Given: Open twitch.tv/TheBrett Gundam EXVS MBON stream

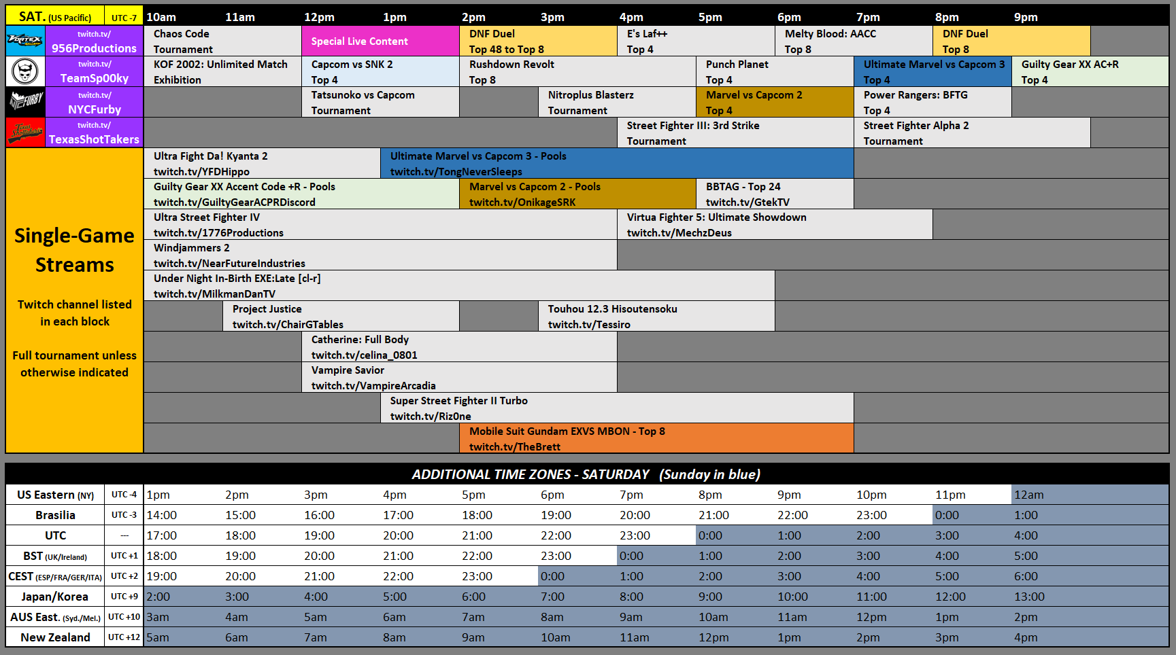Looking at the screenshot, I should point(656,438).
